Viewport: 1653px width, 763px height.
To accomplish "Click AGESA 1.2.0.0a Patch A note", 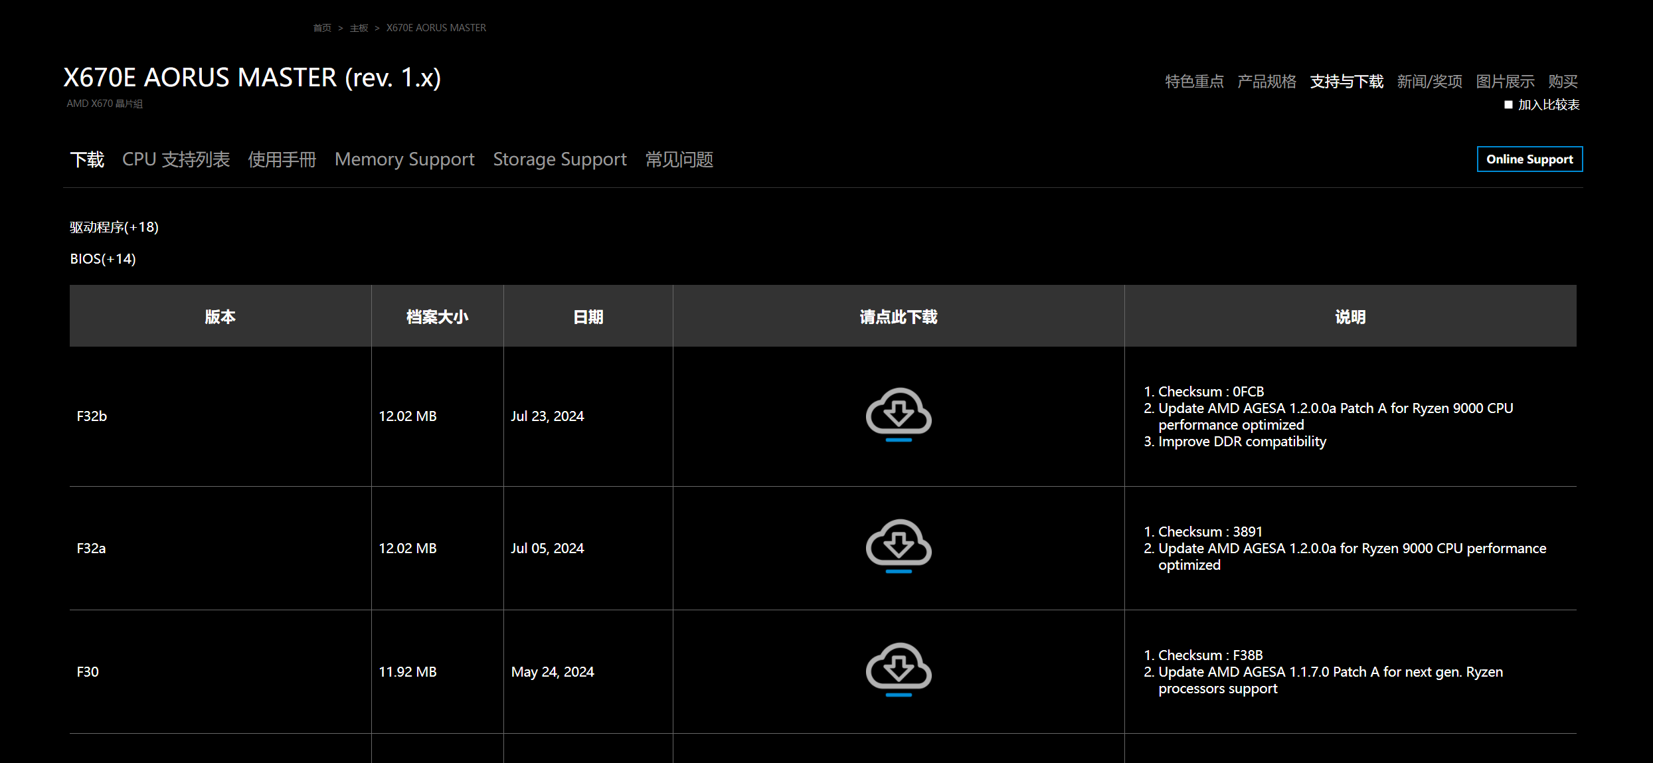I will point(1336,416).
